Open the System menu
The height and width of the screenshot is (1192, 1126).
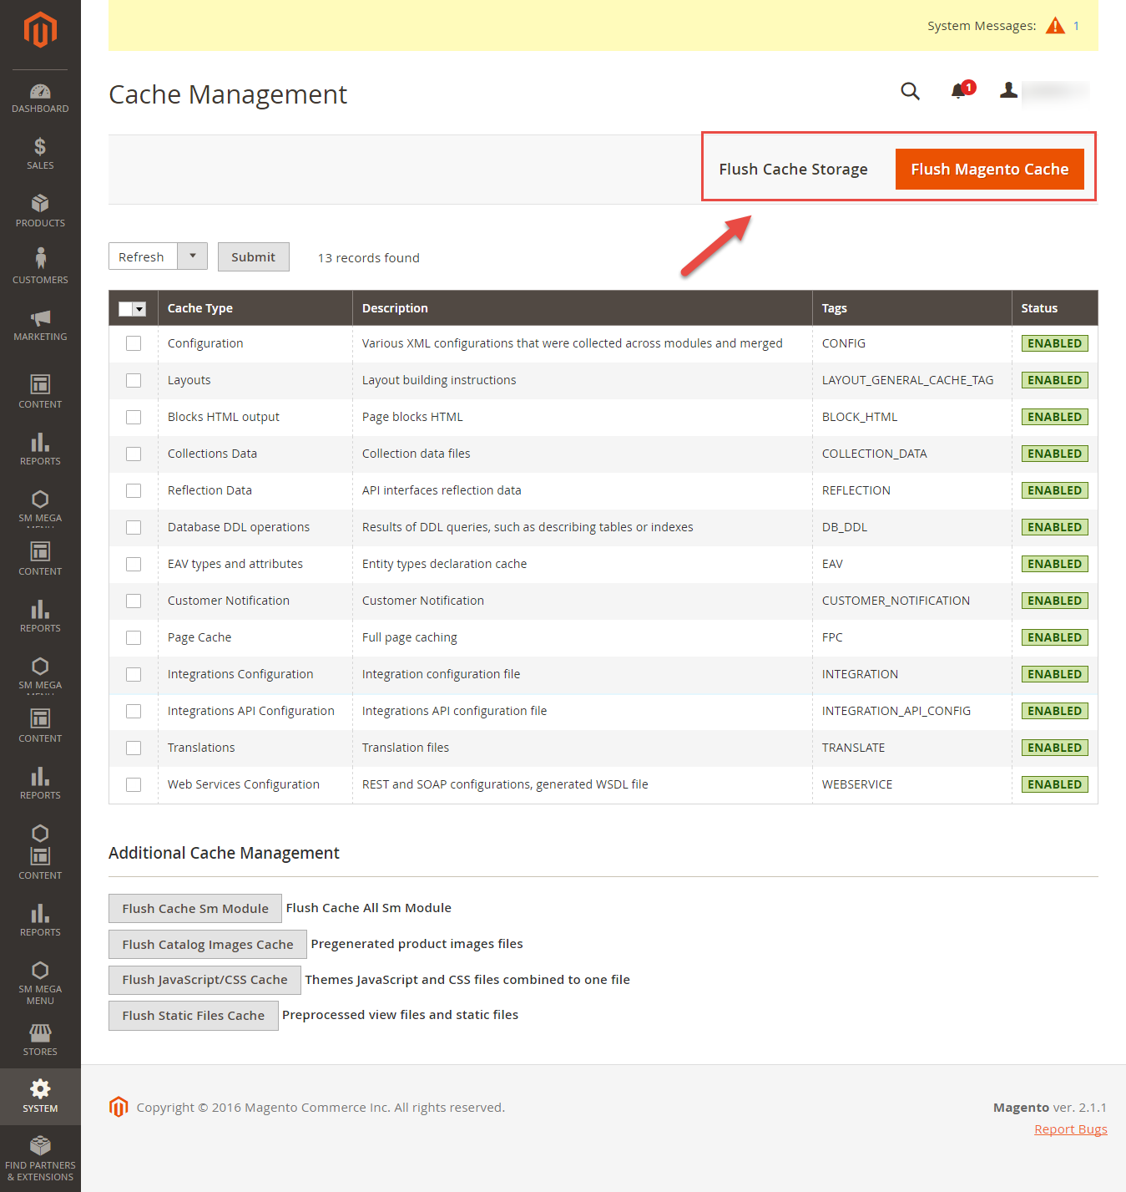[x=40, y=1096]
